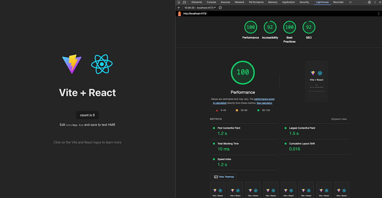This screenshot has height=198, width=382.
Task: Click the Vite logo on the page
Action: [x=72, y=64]
